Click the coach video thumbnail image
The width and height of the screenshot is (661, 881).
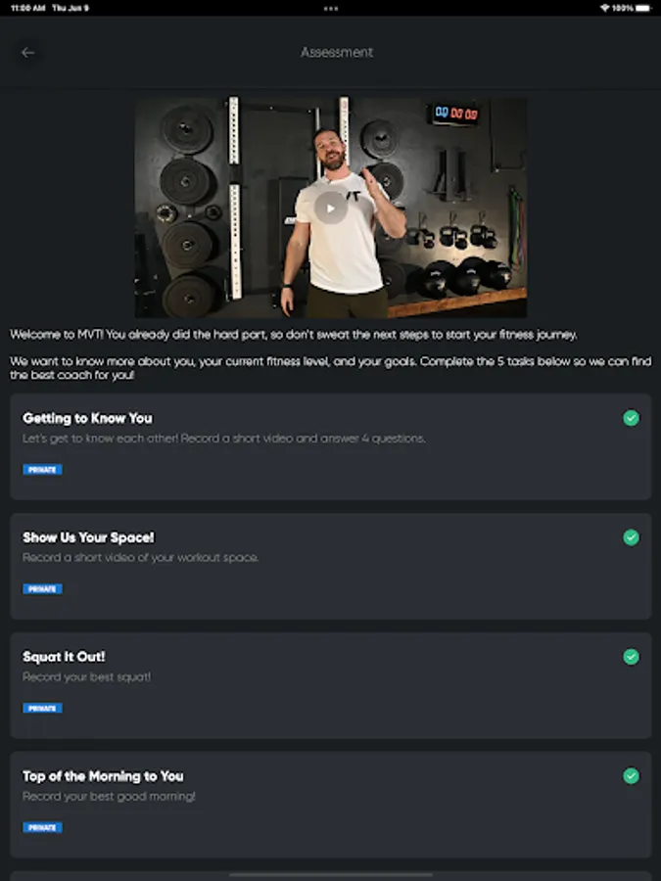(331, 208)
